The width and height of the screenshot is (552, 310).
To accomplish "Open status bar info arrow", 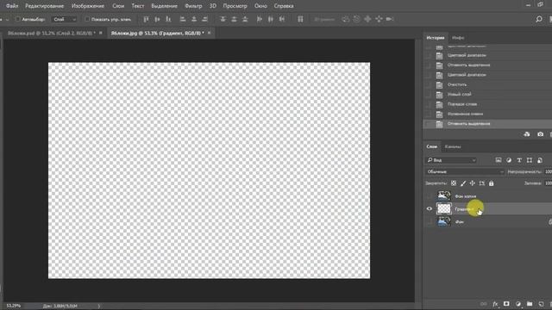I will click(98, 307).
